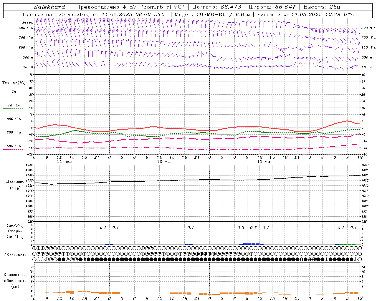Click the '12 мая' date label
The image size is (377, 301).
(x=165, y=162)
